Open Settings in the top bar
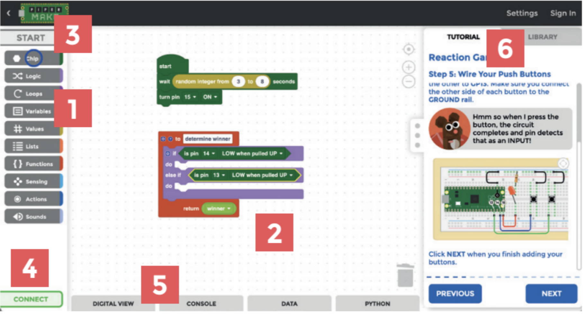This screenshot has width=583, height=315. click(522, 13)
